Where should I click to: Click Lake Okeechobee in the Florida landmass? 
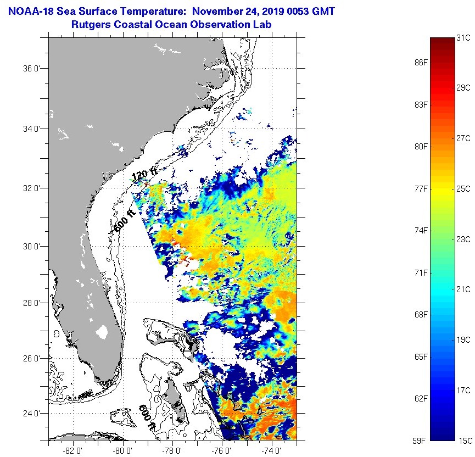tap(101, 332)
